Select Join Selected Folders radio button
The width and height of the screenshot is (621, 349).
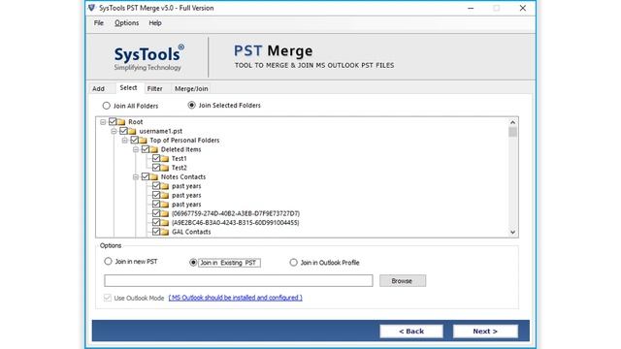192,106
